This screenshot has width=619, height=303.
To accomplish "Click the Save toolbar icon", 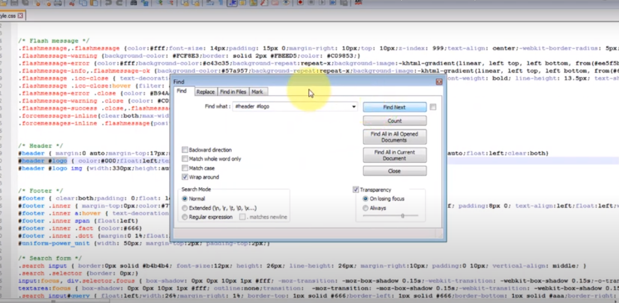I will [14, 2].
